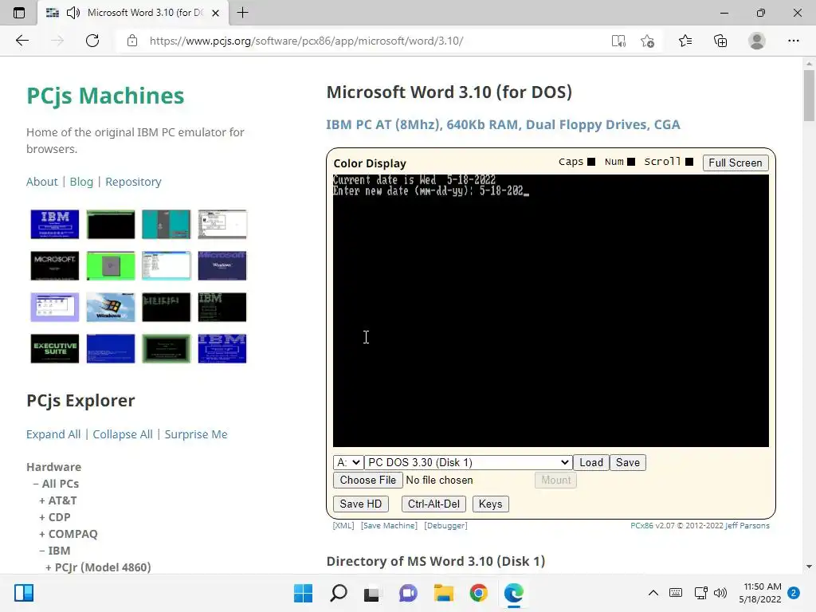Open the Favorites list icon
This screenshot has height=612, width=816.
click(685, 41)
